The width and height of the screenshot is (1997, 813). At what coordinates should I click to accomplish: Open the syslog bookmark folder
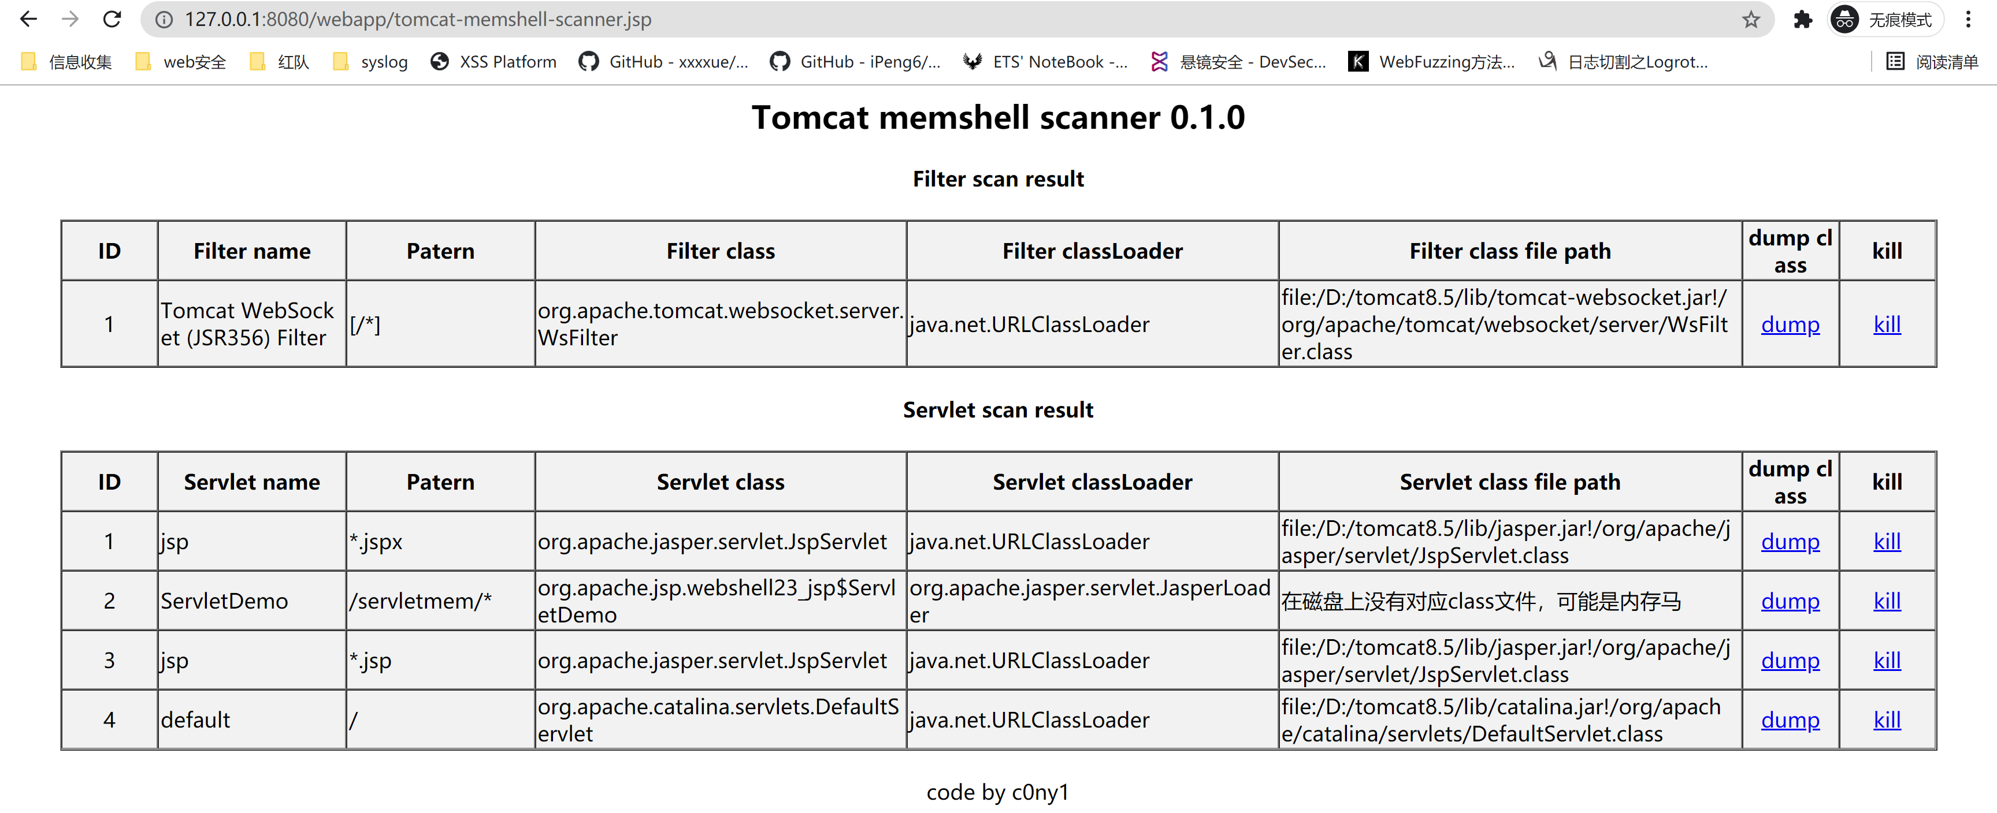372,62
